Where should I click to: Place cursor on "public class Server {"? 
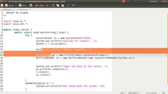click(18, 30)
